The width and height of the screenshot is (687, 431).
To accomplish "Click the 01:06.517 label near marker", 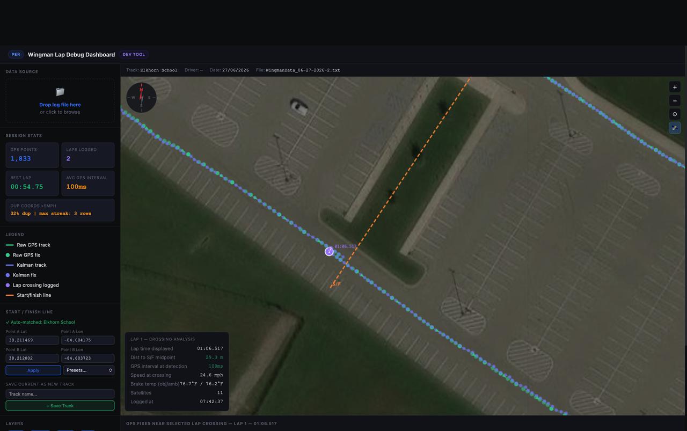I will (x=345, y=246).
